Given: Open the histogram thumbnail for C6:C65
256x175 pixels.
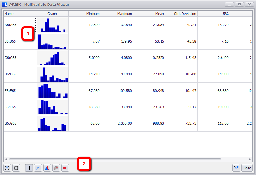Looking at the screenshot, I should coord(52,58).
